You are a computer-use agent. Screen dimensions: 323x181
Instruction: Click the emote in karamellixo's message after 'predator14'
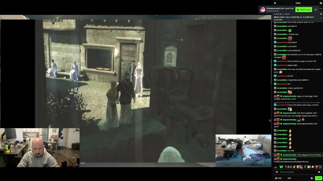[x=290, y=30]
